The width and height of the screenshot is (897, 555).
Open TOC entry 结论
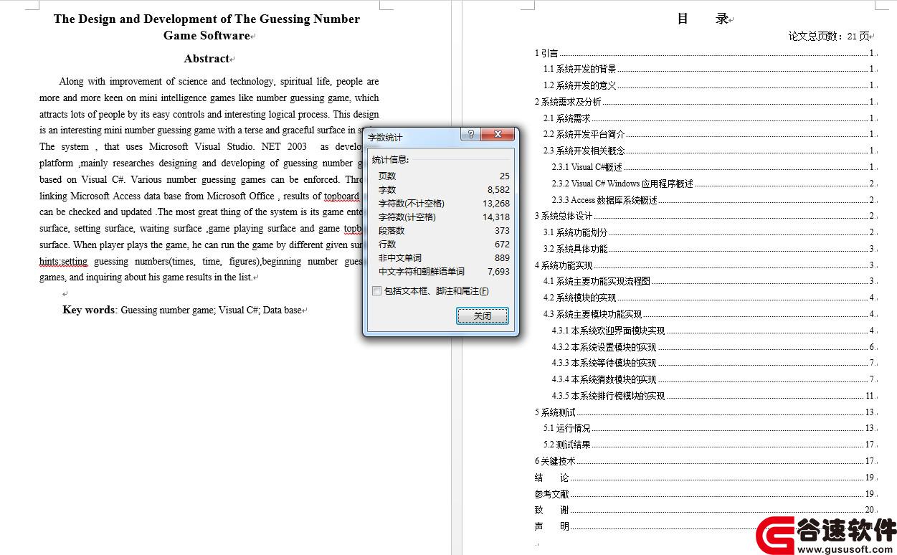pos(705,478)
